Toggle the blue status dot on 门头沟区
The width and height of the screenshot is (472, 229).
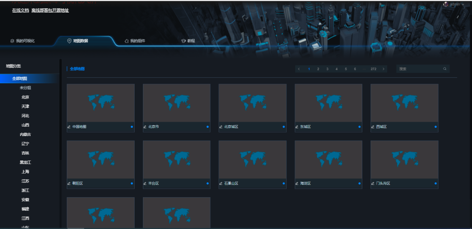pyautogui.click(x=435, y=184)
